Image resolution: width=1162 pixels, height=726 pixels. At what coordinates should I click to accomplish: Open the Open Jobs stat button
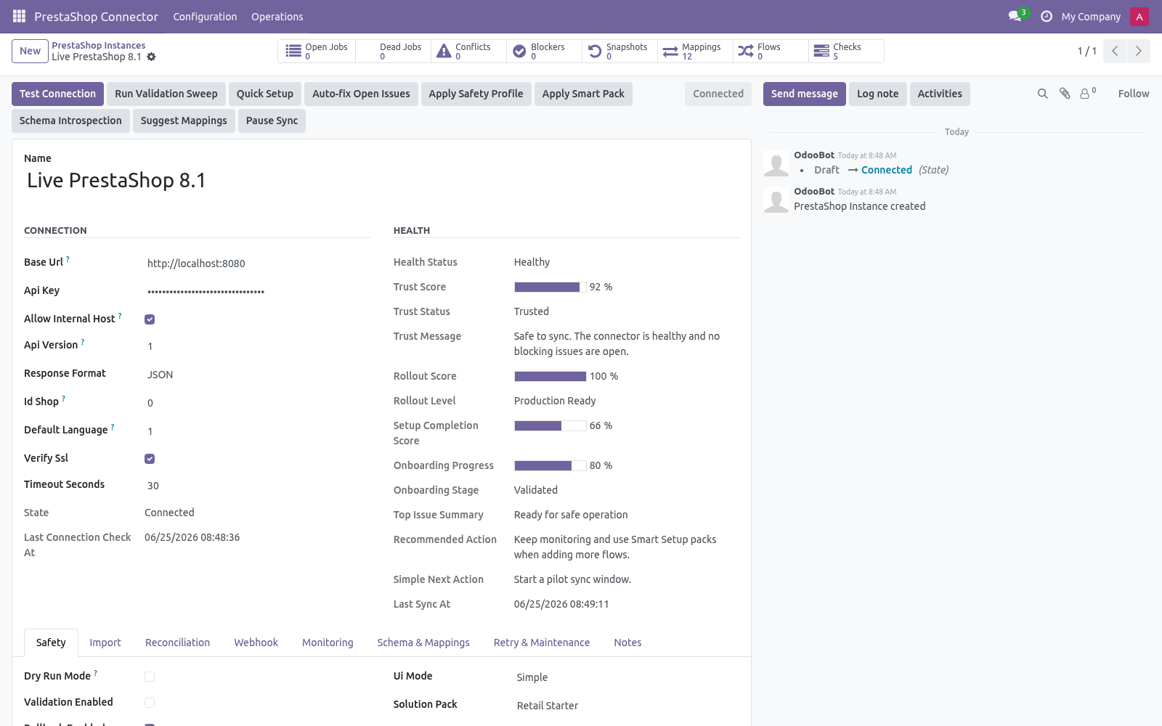click(x=317, y=51)
